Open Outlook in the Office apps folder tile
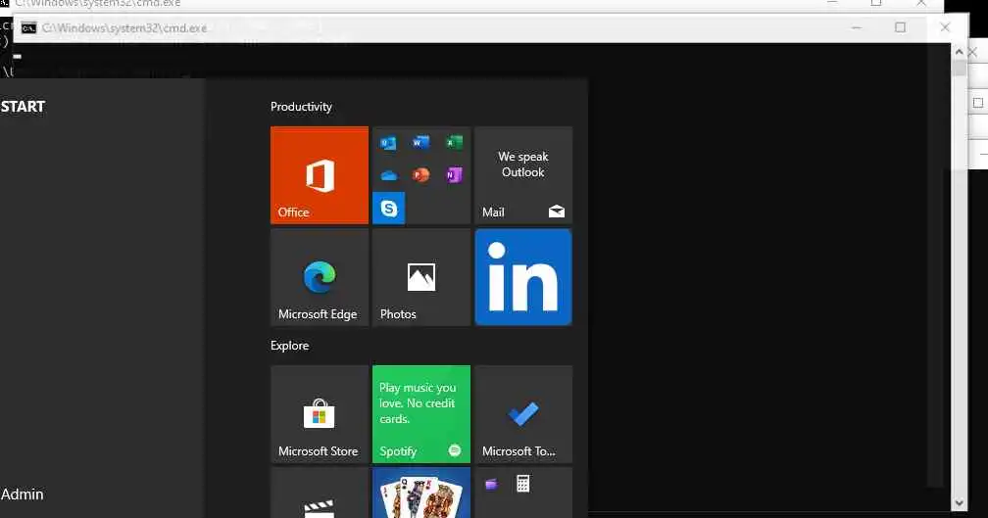 pyautogui.click(x=388, y=143)
